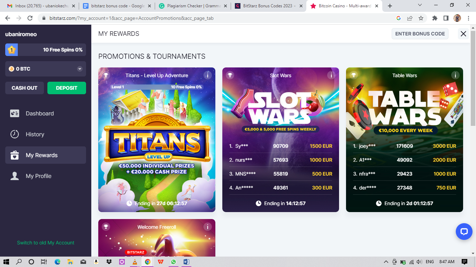Click the CASH OUT button

tap(24, 88)
